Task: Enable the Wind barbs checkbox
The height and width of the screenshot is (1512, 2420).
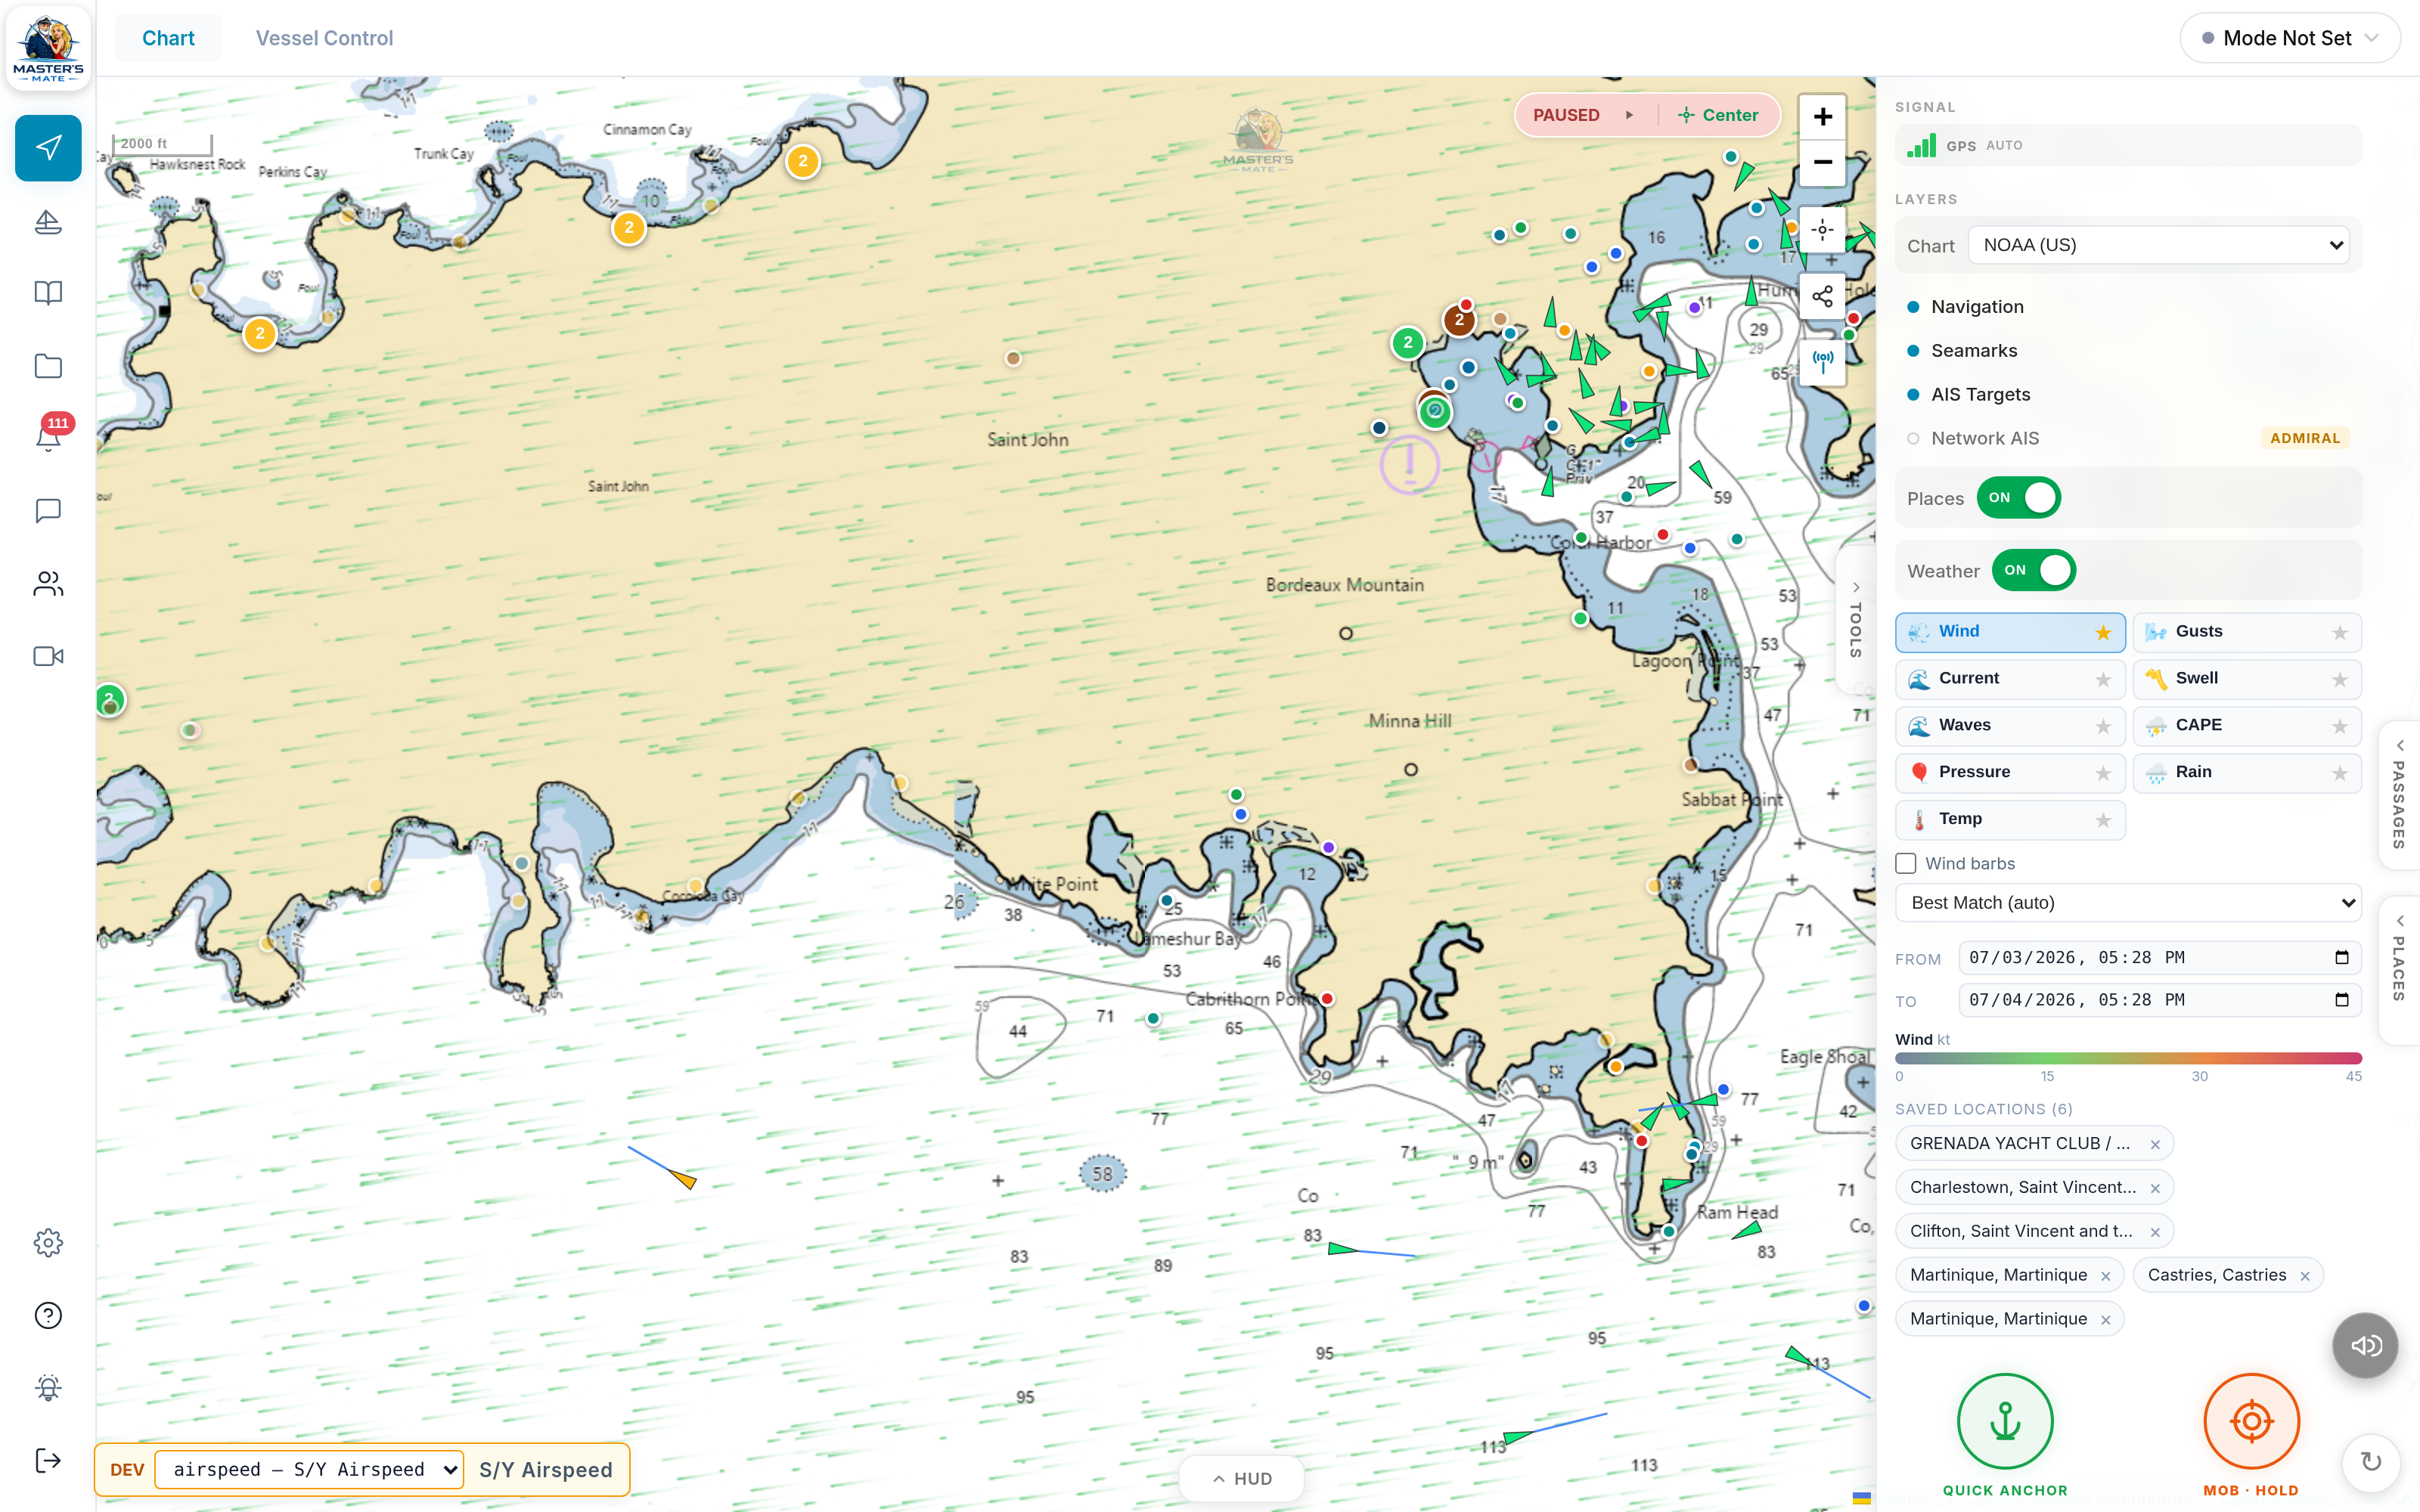Action: (x=1906, y=863)
